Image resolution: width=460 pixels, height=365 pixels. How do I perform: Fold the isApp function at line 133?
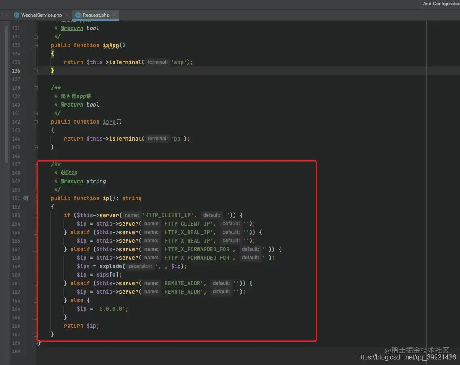[x=36, y=45]
